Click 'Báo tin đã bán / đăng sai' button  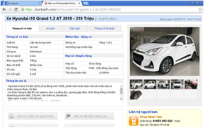pyautogui.click(x=89, y=116)
